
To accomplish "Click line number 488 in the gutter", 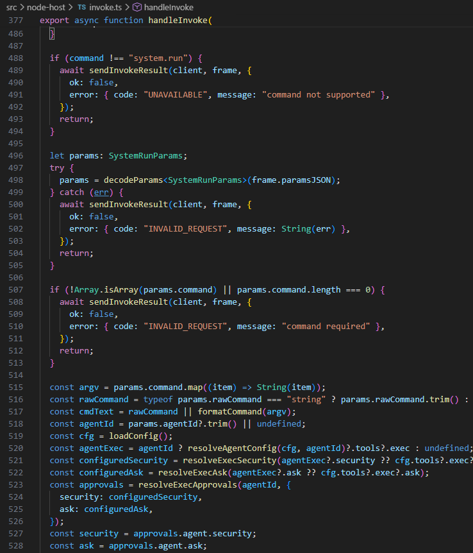I will point(15,58).
